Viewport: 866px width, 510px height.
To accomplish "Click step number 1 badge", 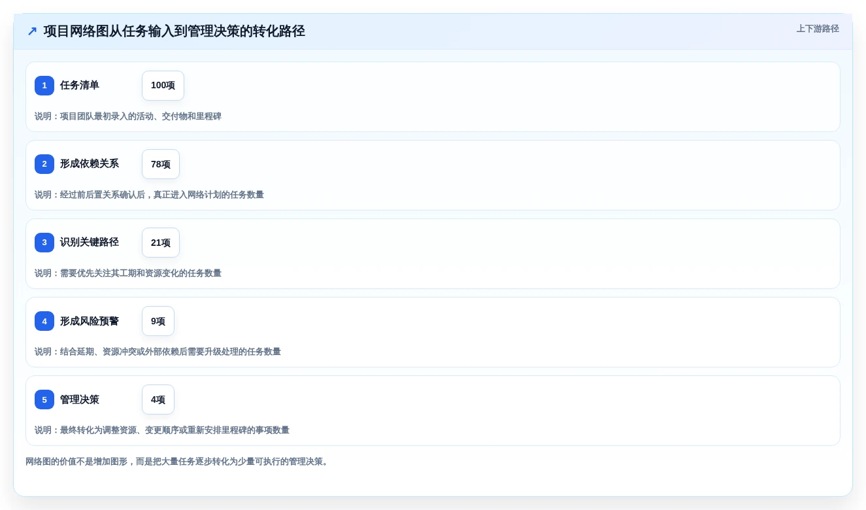I will [44, 86].
